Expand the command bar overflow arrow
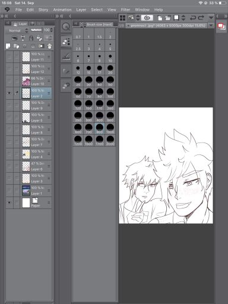Viewport: 228px width, 304px height. pyautogui.click(x=211, y=18)
